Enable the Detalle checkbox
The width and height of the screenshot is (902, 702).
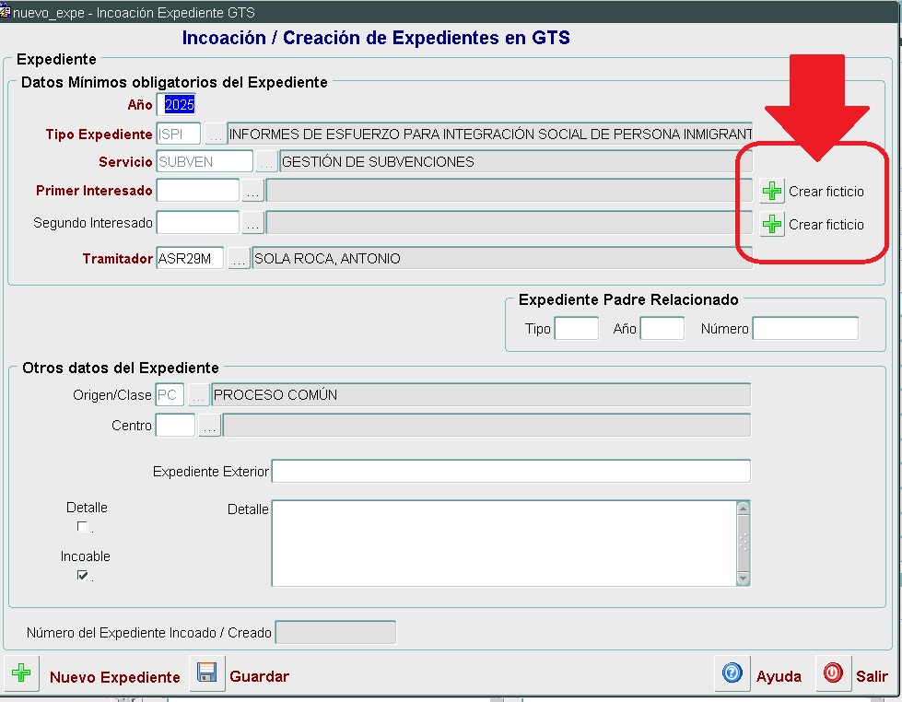(83, 527)
